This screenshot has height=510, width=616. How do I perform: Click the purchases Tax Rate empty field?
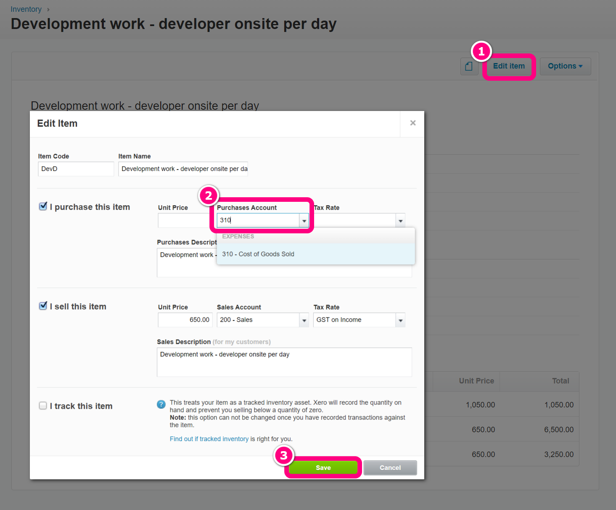354,221
